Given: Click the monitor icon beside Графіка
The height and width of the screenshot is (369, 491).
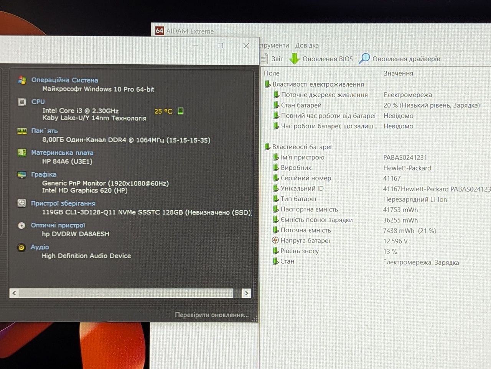Looking at the screenshot, I should pos(22,175).
